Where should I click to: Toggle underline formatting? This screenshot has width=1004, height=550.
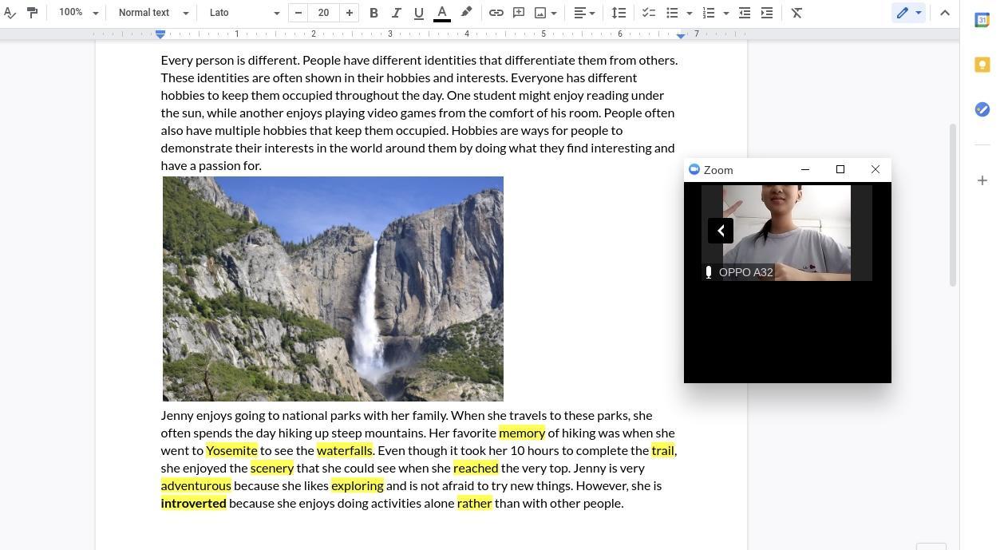[x=418, y=13]
